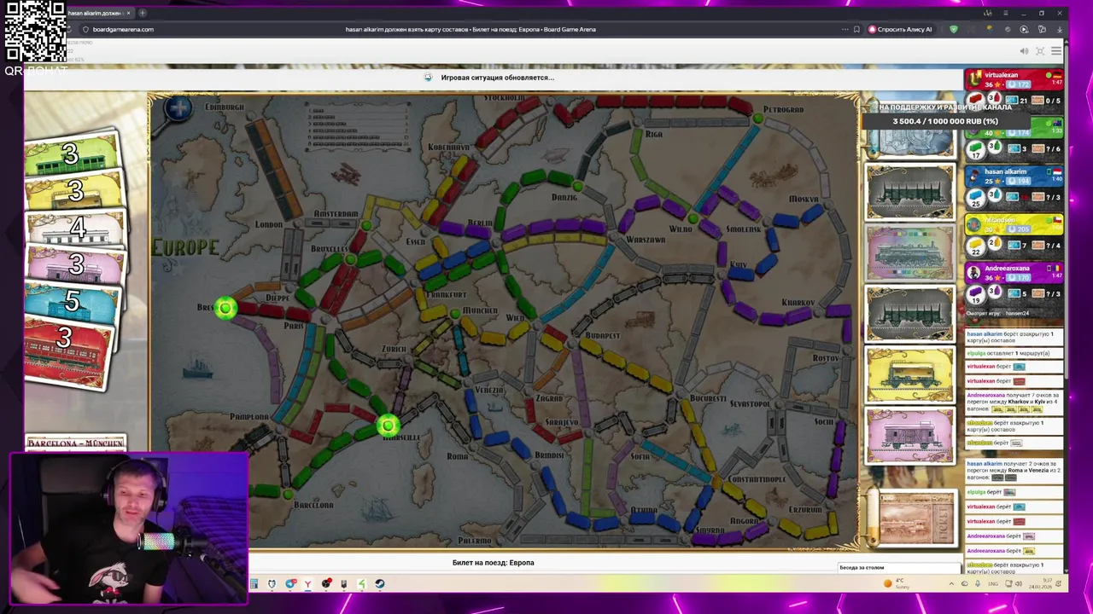The height and width of the screenshot is (614, 1093).
Task: Click yellow player wagon icon showing 22
Action: click(976, 246)
